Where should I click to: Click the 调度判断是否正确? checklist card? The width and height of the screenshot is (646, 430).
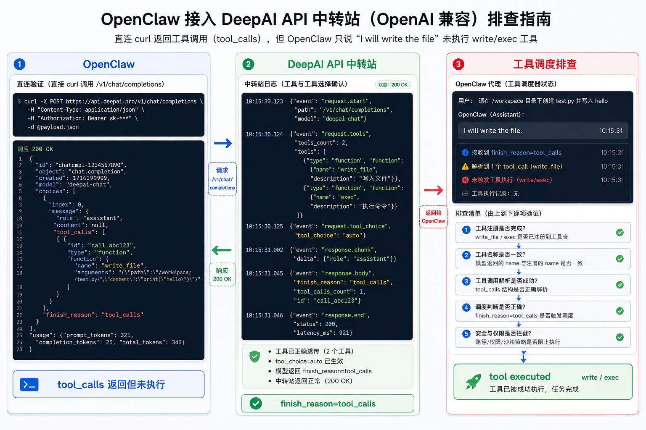[x=543, y=311]
